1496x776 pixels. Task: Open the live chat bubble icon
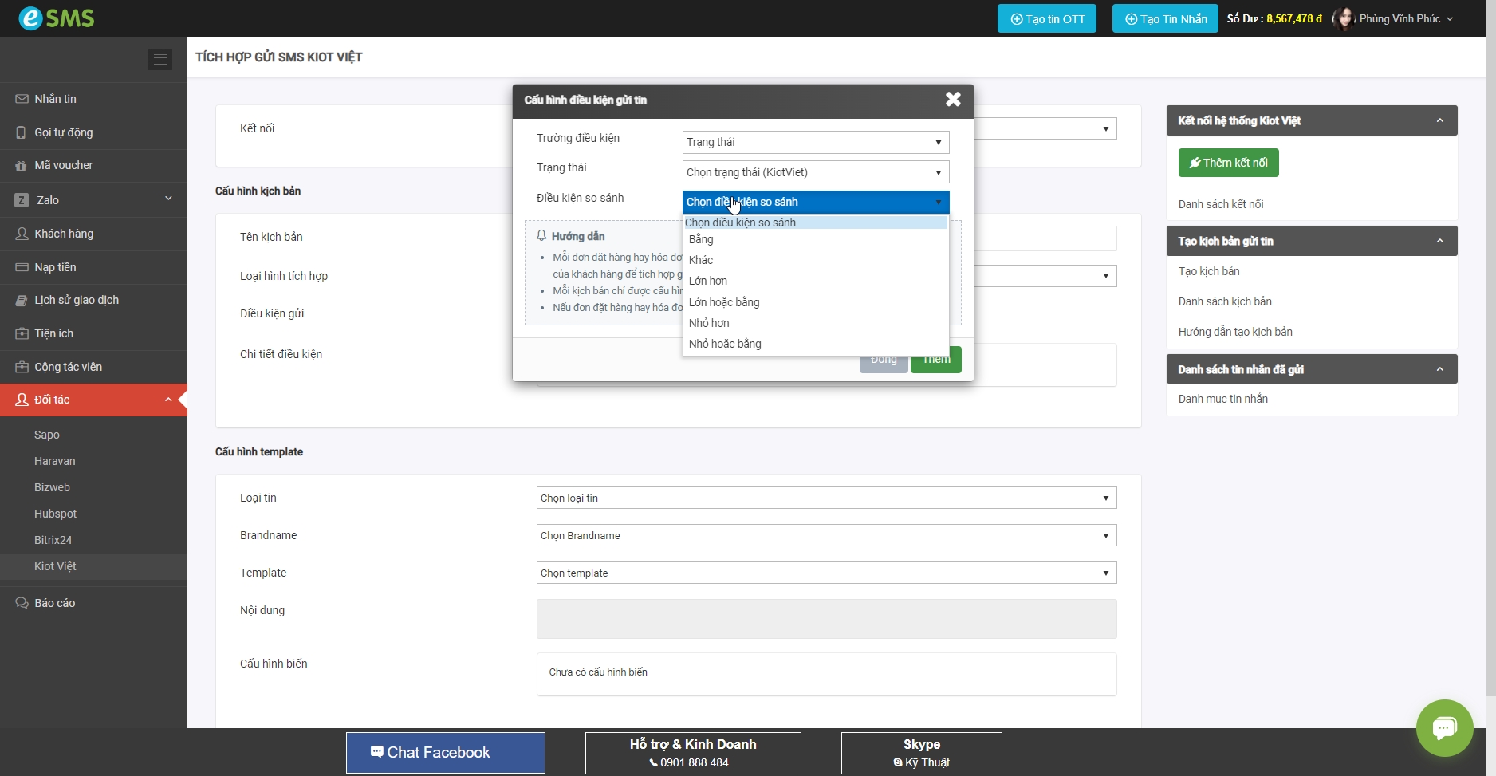pyautogui.click(x=1444, y=727)
